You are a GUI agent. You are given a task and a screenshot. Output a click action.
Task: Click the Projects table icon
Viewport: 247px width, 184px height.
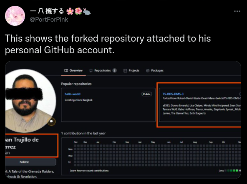pyautogui.click(x=125, y=70)
